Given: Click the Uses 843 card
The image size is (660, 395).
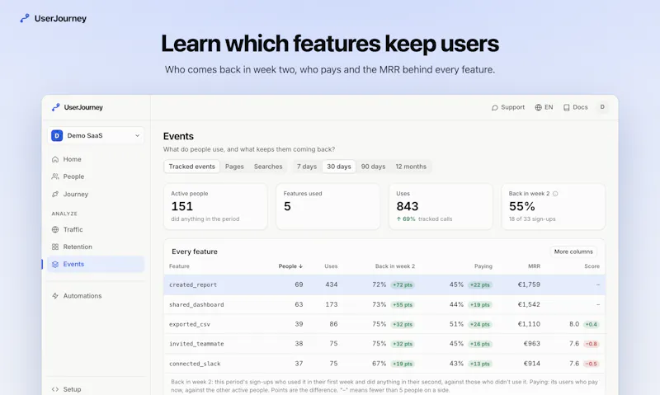Looking at the screenshot, I should [x=441, y=206].
